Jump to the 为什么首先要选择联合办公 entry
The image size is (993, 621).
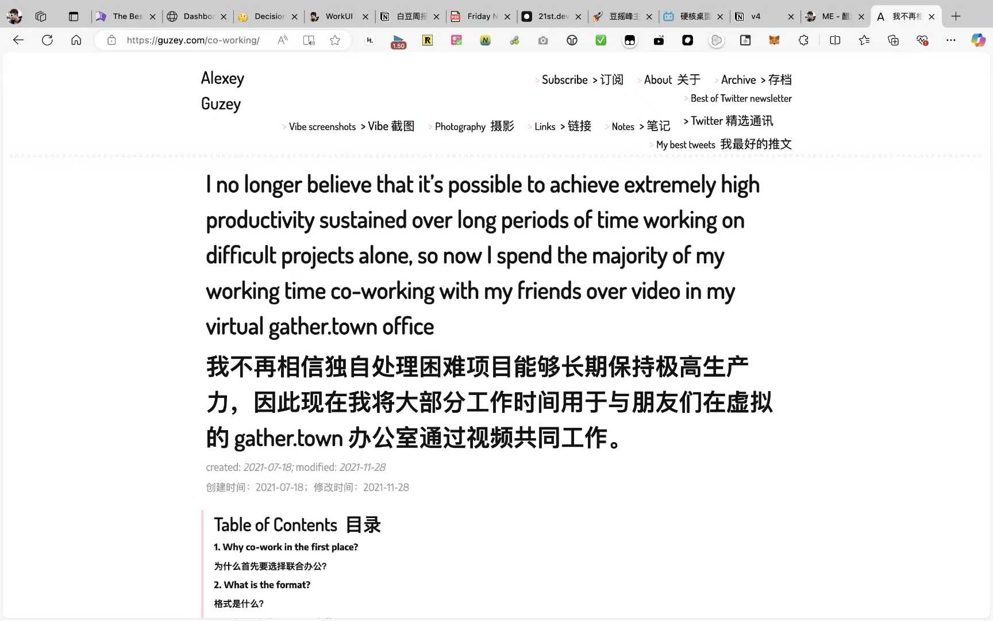(270, 566)
